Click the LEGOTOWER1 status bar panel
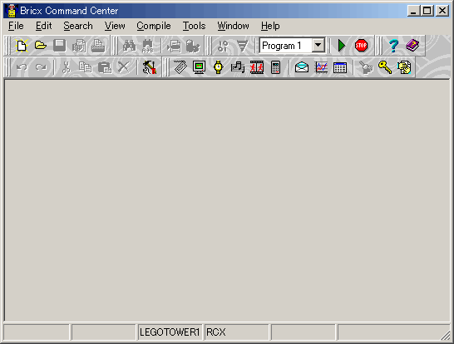The image size is (454, 344). tap(170, 332)
